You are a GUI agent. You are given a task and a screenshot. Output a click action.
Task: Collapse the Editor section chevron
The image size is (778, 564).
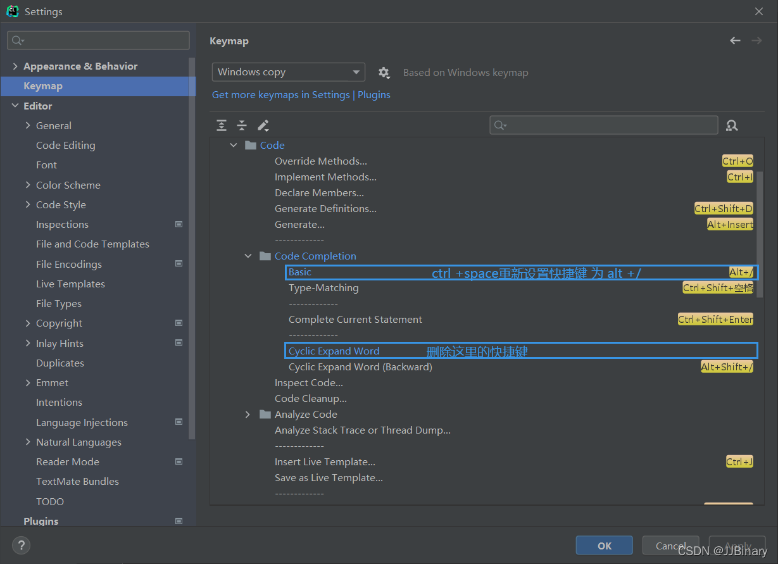pyautogui.click(x=15, y=106)
